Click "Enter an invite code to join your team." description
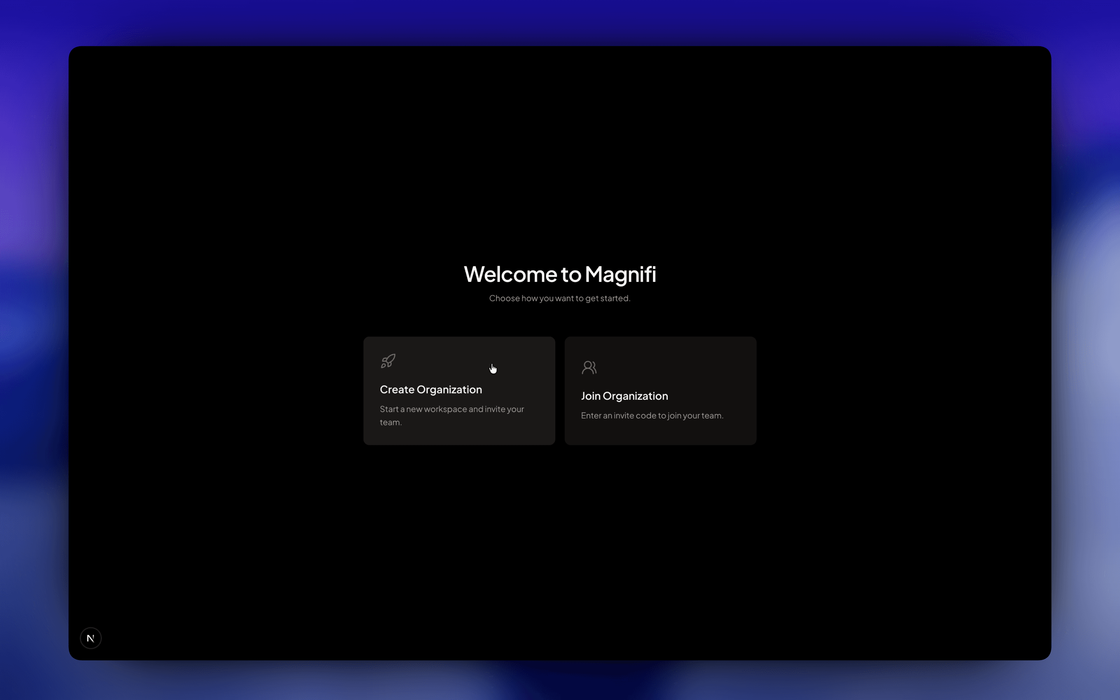The image size is (1120, 700). pos(652,415)
